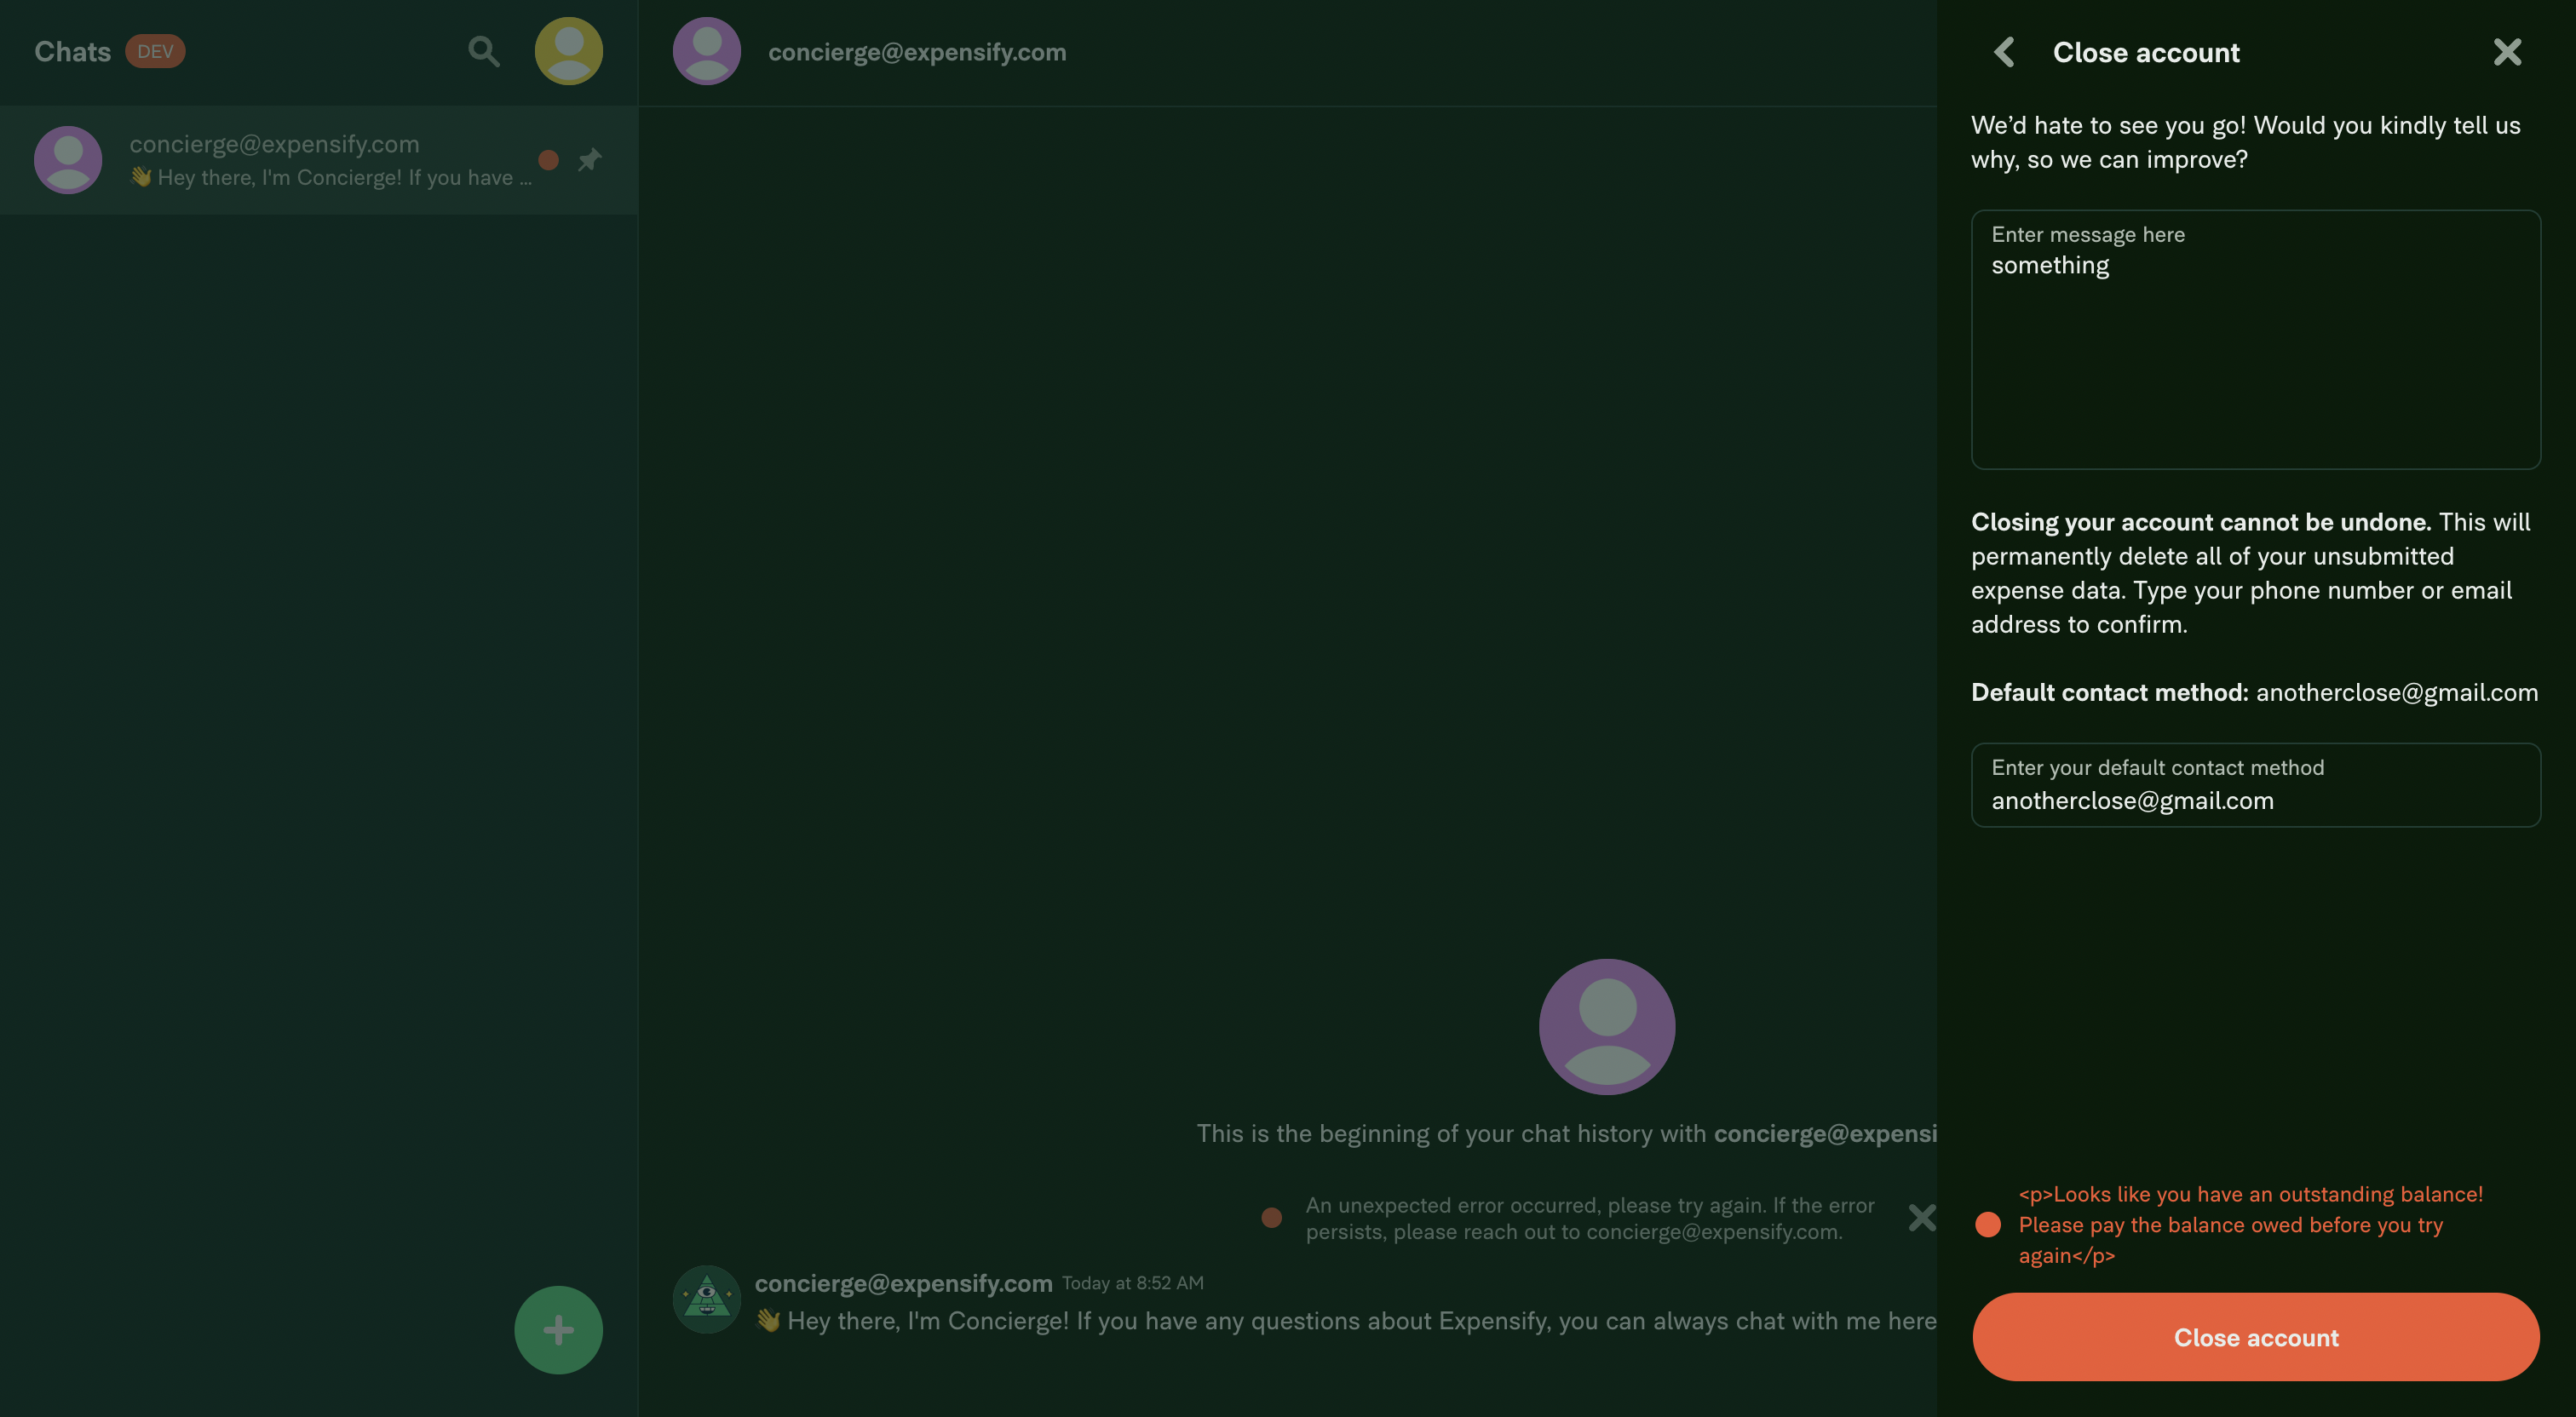Click the red Close account button

click(x=2256, y=1337)
